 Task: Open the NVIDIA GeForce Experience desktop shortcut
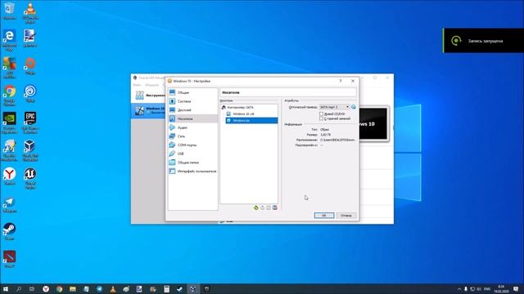pyautogui.click(x=9, y=122)
